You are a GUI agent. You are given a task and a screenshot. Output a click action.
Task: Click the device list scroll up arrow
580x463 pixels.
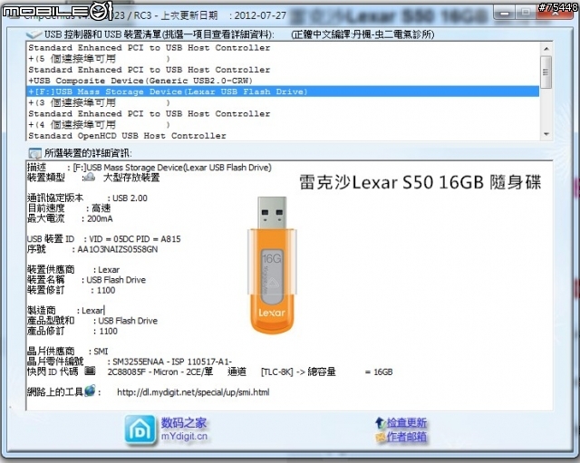tap(546, 48)
